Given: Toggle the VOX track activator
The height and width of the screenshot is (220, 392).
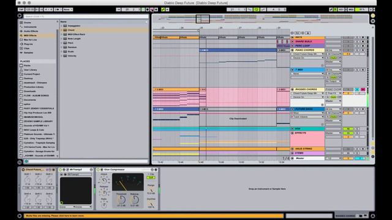Looking at the screenshot, I should click(348, 129).
